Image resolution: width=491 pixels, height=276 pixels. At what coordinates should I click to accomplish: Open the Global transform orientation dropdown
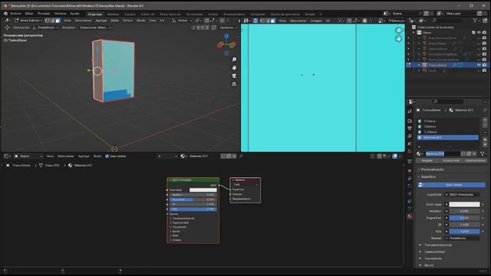pyautogui.click(x=182, y=21)
